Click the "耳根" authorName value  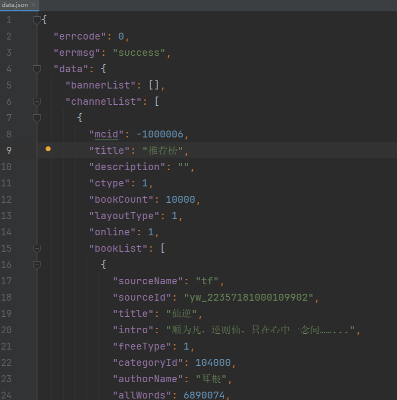pyautogui.click(x=211, y=379)
